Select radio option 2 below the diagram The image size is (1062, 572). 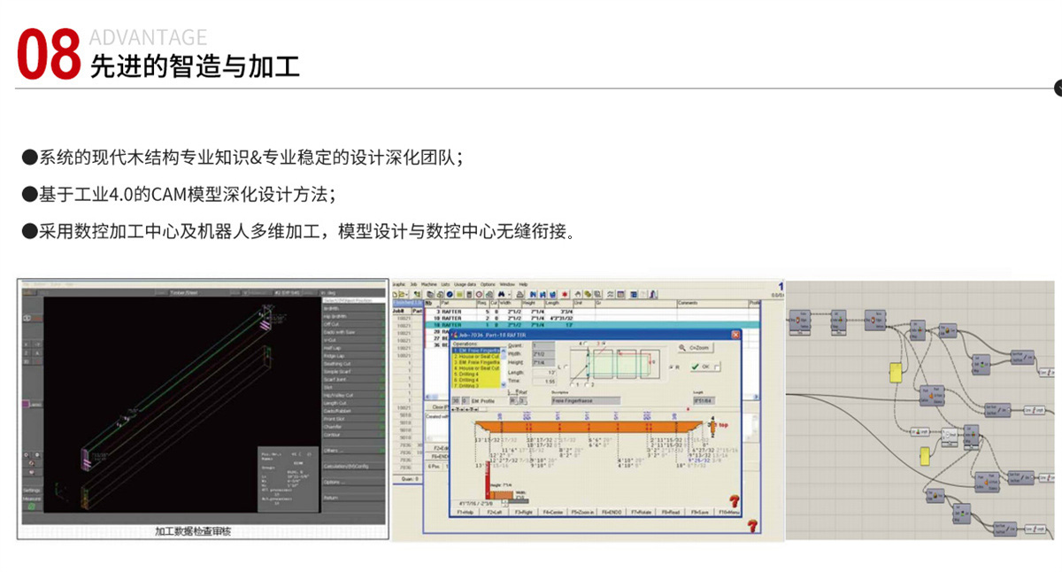pyautogui.click(x=587, y=385)
